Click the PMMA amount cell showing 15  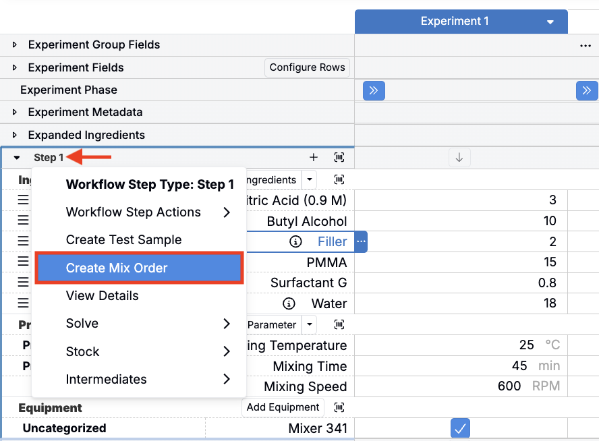point(461,262)
